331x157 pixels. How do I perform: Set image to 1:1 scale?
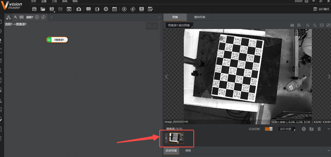coord(322,25)
